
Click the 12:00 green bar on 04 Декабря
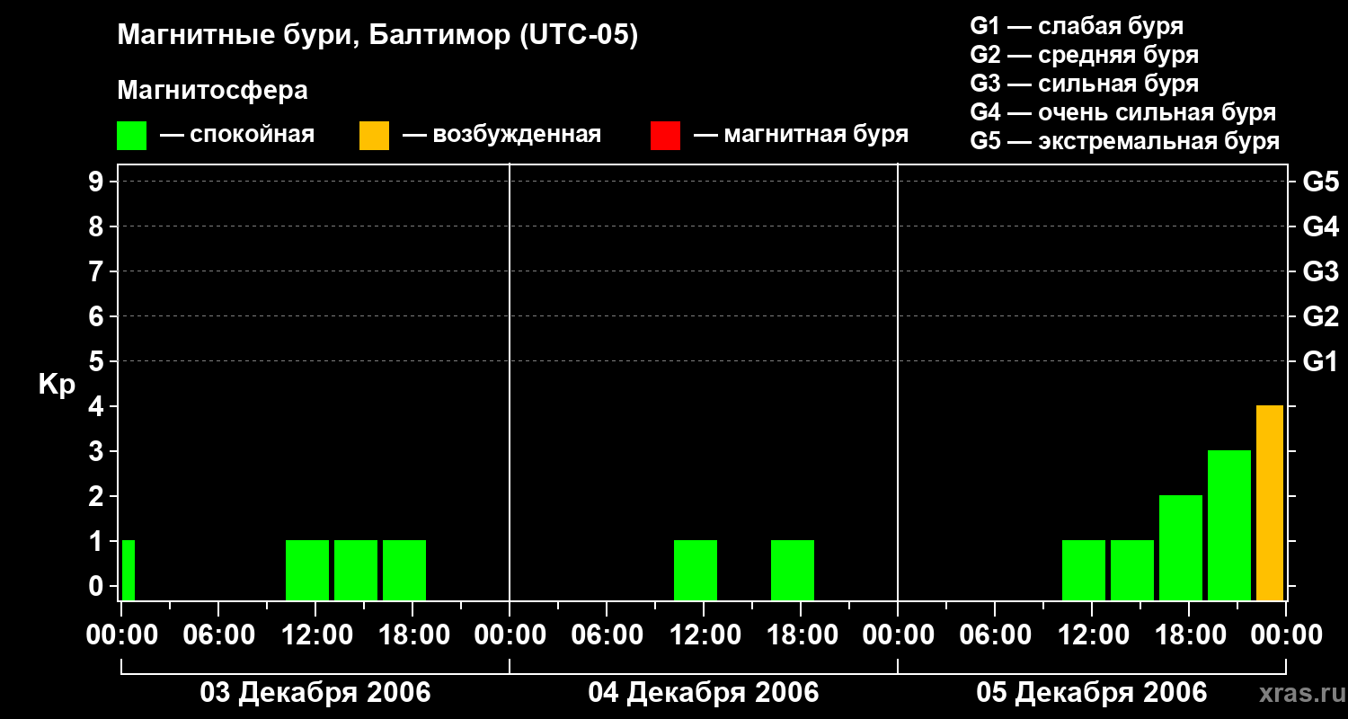tap(696, 571)
